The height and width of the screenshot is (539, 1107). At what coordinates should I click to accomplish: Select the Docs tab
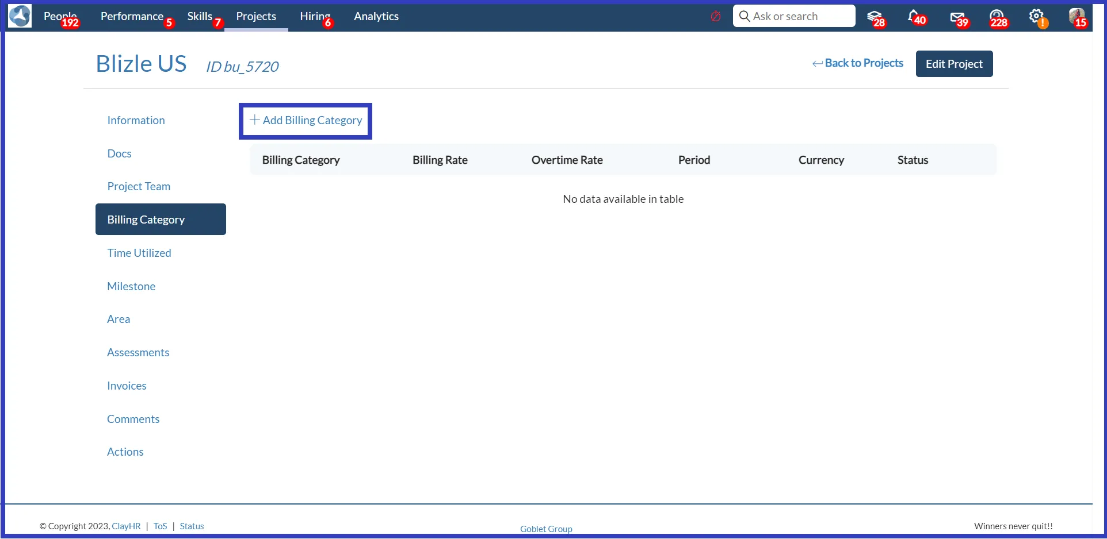[119, 153]
